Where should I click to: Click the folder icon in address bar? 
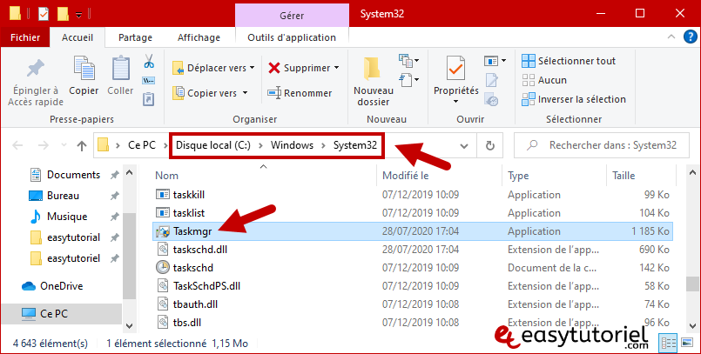(x=104, y=145)
